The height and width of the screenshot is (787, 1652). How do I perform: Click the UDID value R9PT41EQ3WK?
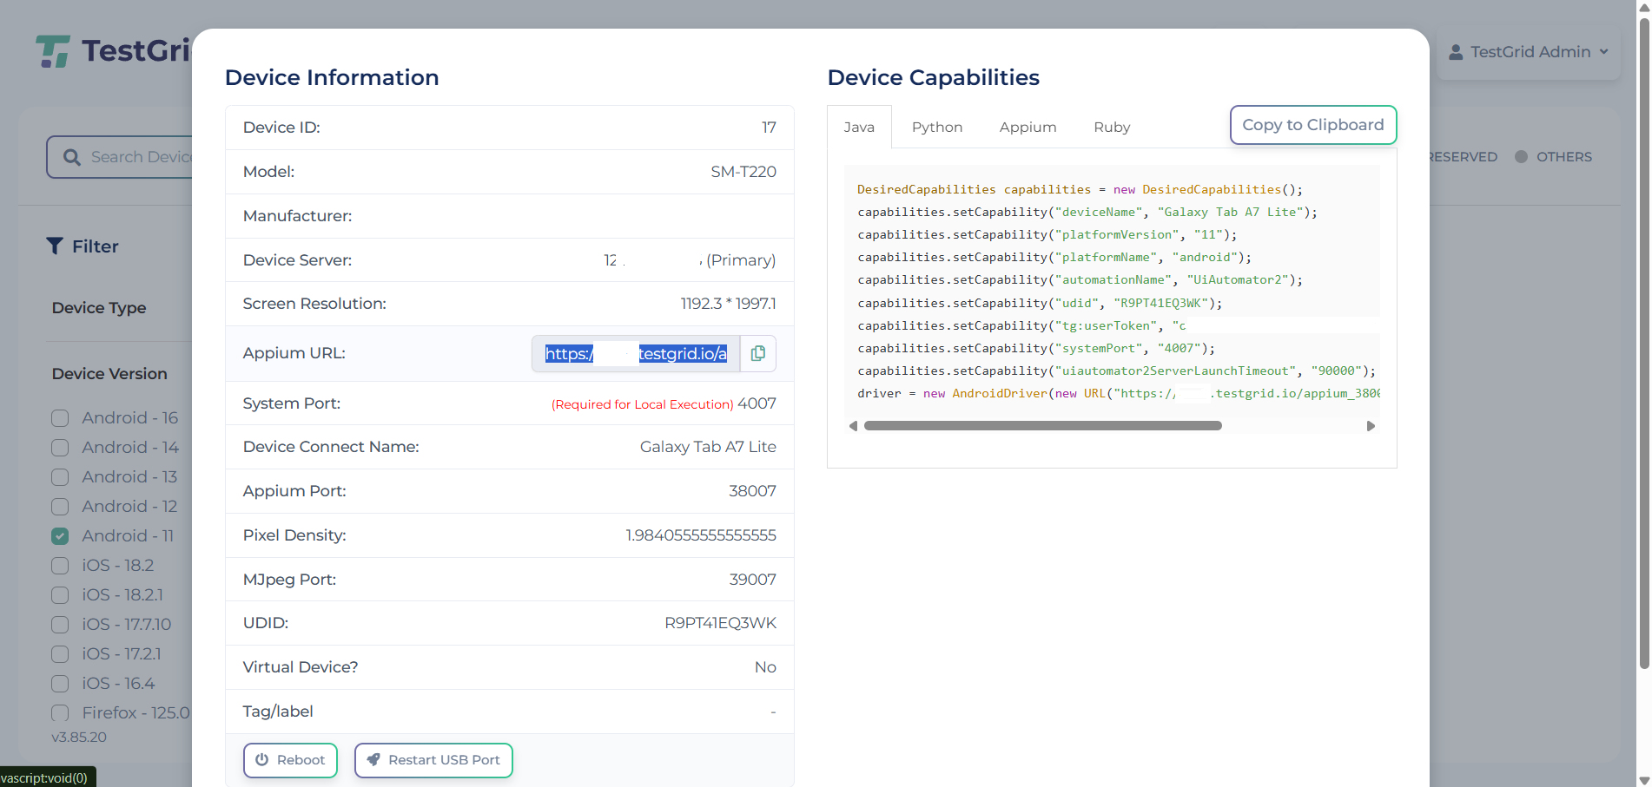click(720, 623)
